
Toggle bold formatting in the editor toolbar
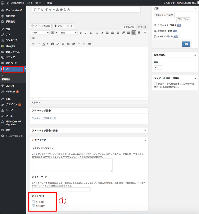81,33
